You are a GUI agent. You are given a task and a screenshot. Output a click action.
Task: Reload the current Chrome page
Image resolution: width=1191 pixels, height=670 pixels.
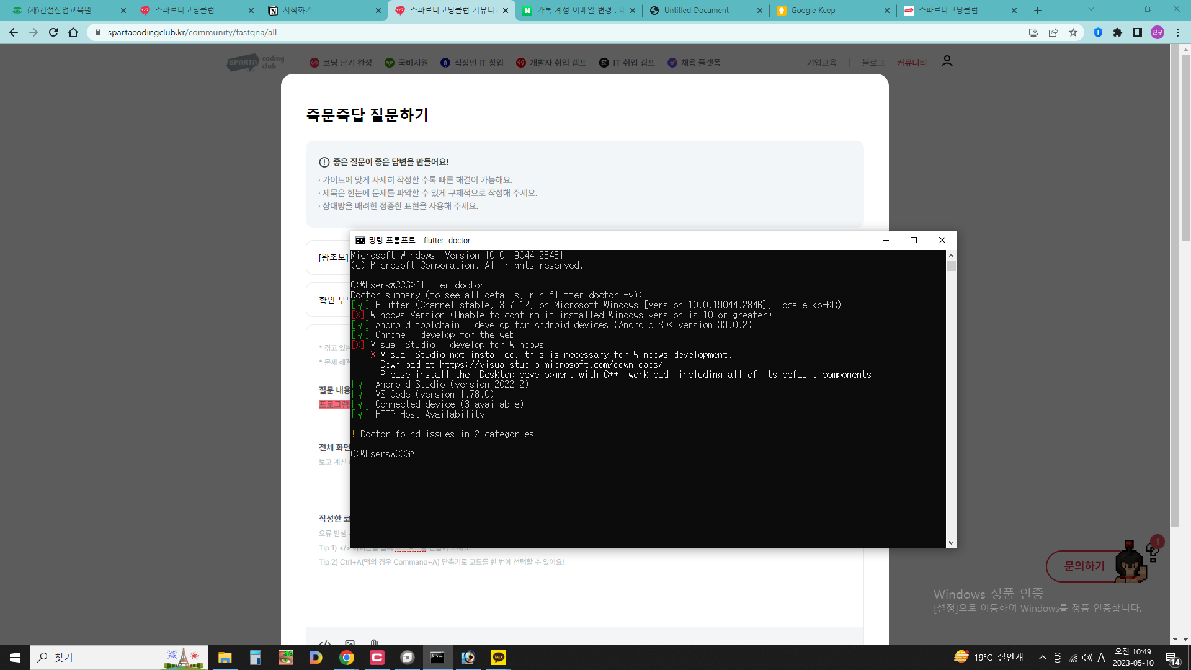pyautogui.click(x=53, y=32)
